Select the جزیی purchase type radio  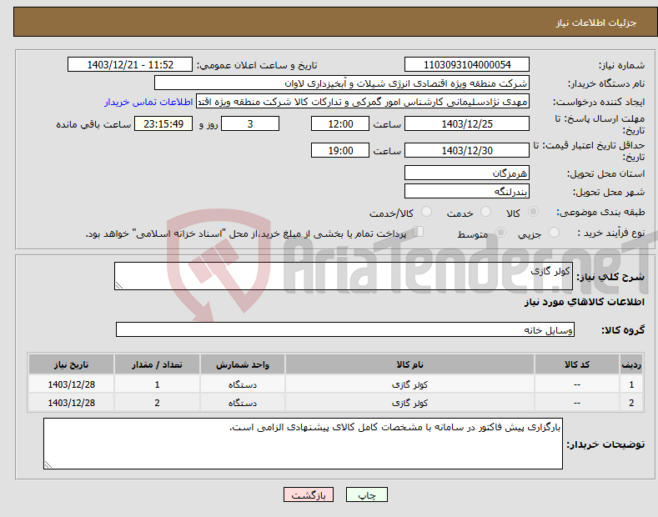(554, 233)
